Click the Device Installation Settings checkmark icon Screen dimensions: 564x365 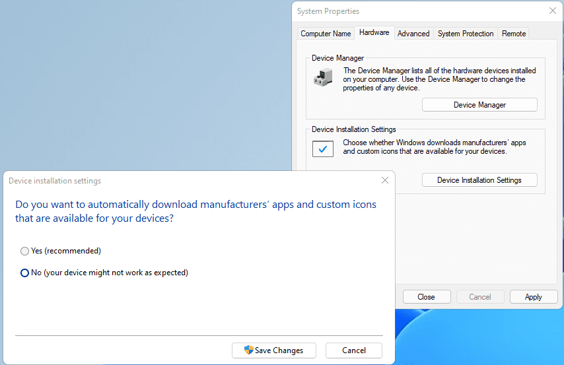[323, 149]
